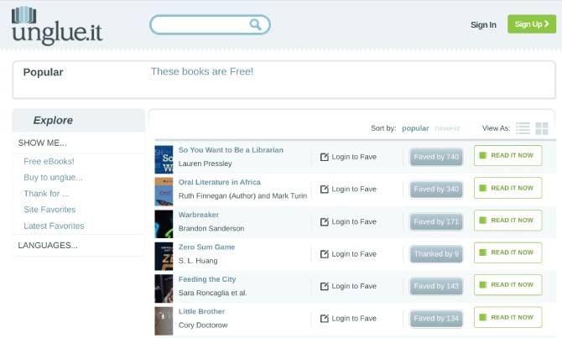
Task: Open Latest Favorites sidebar link
Action: [54, 226]
